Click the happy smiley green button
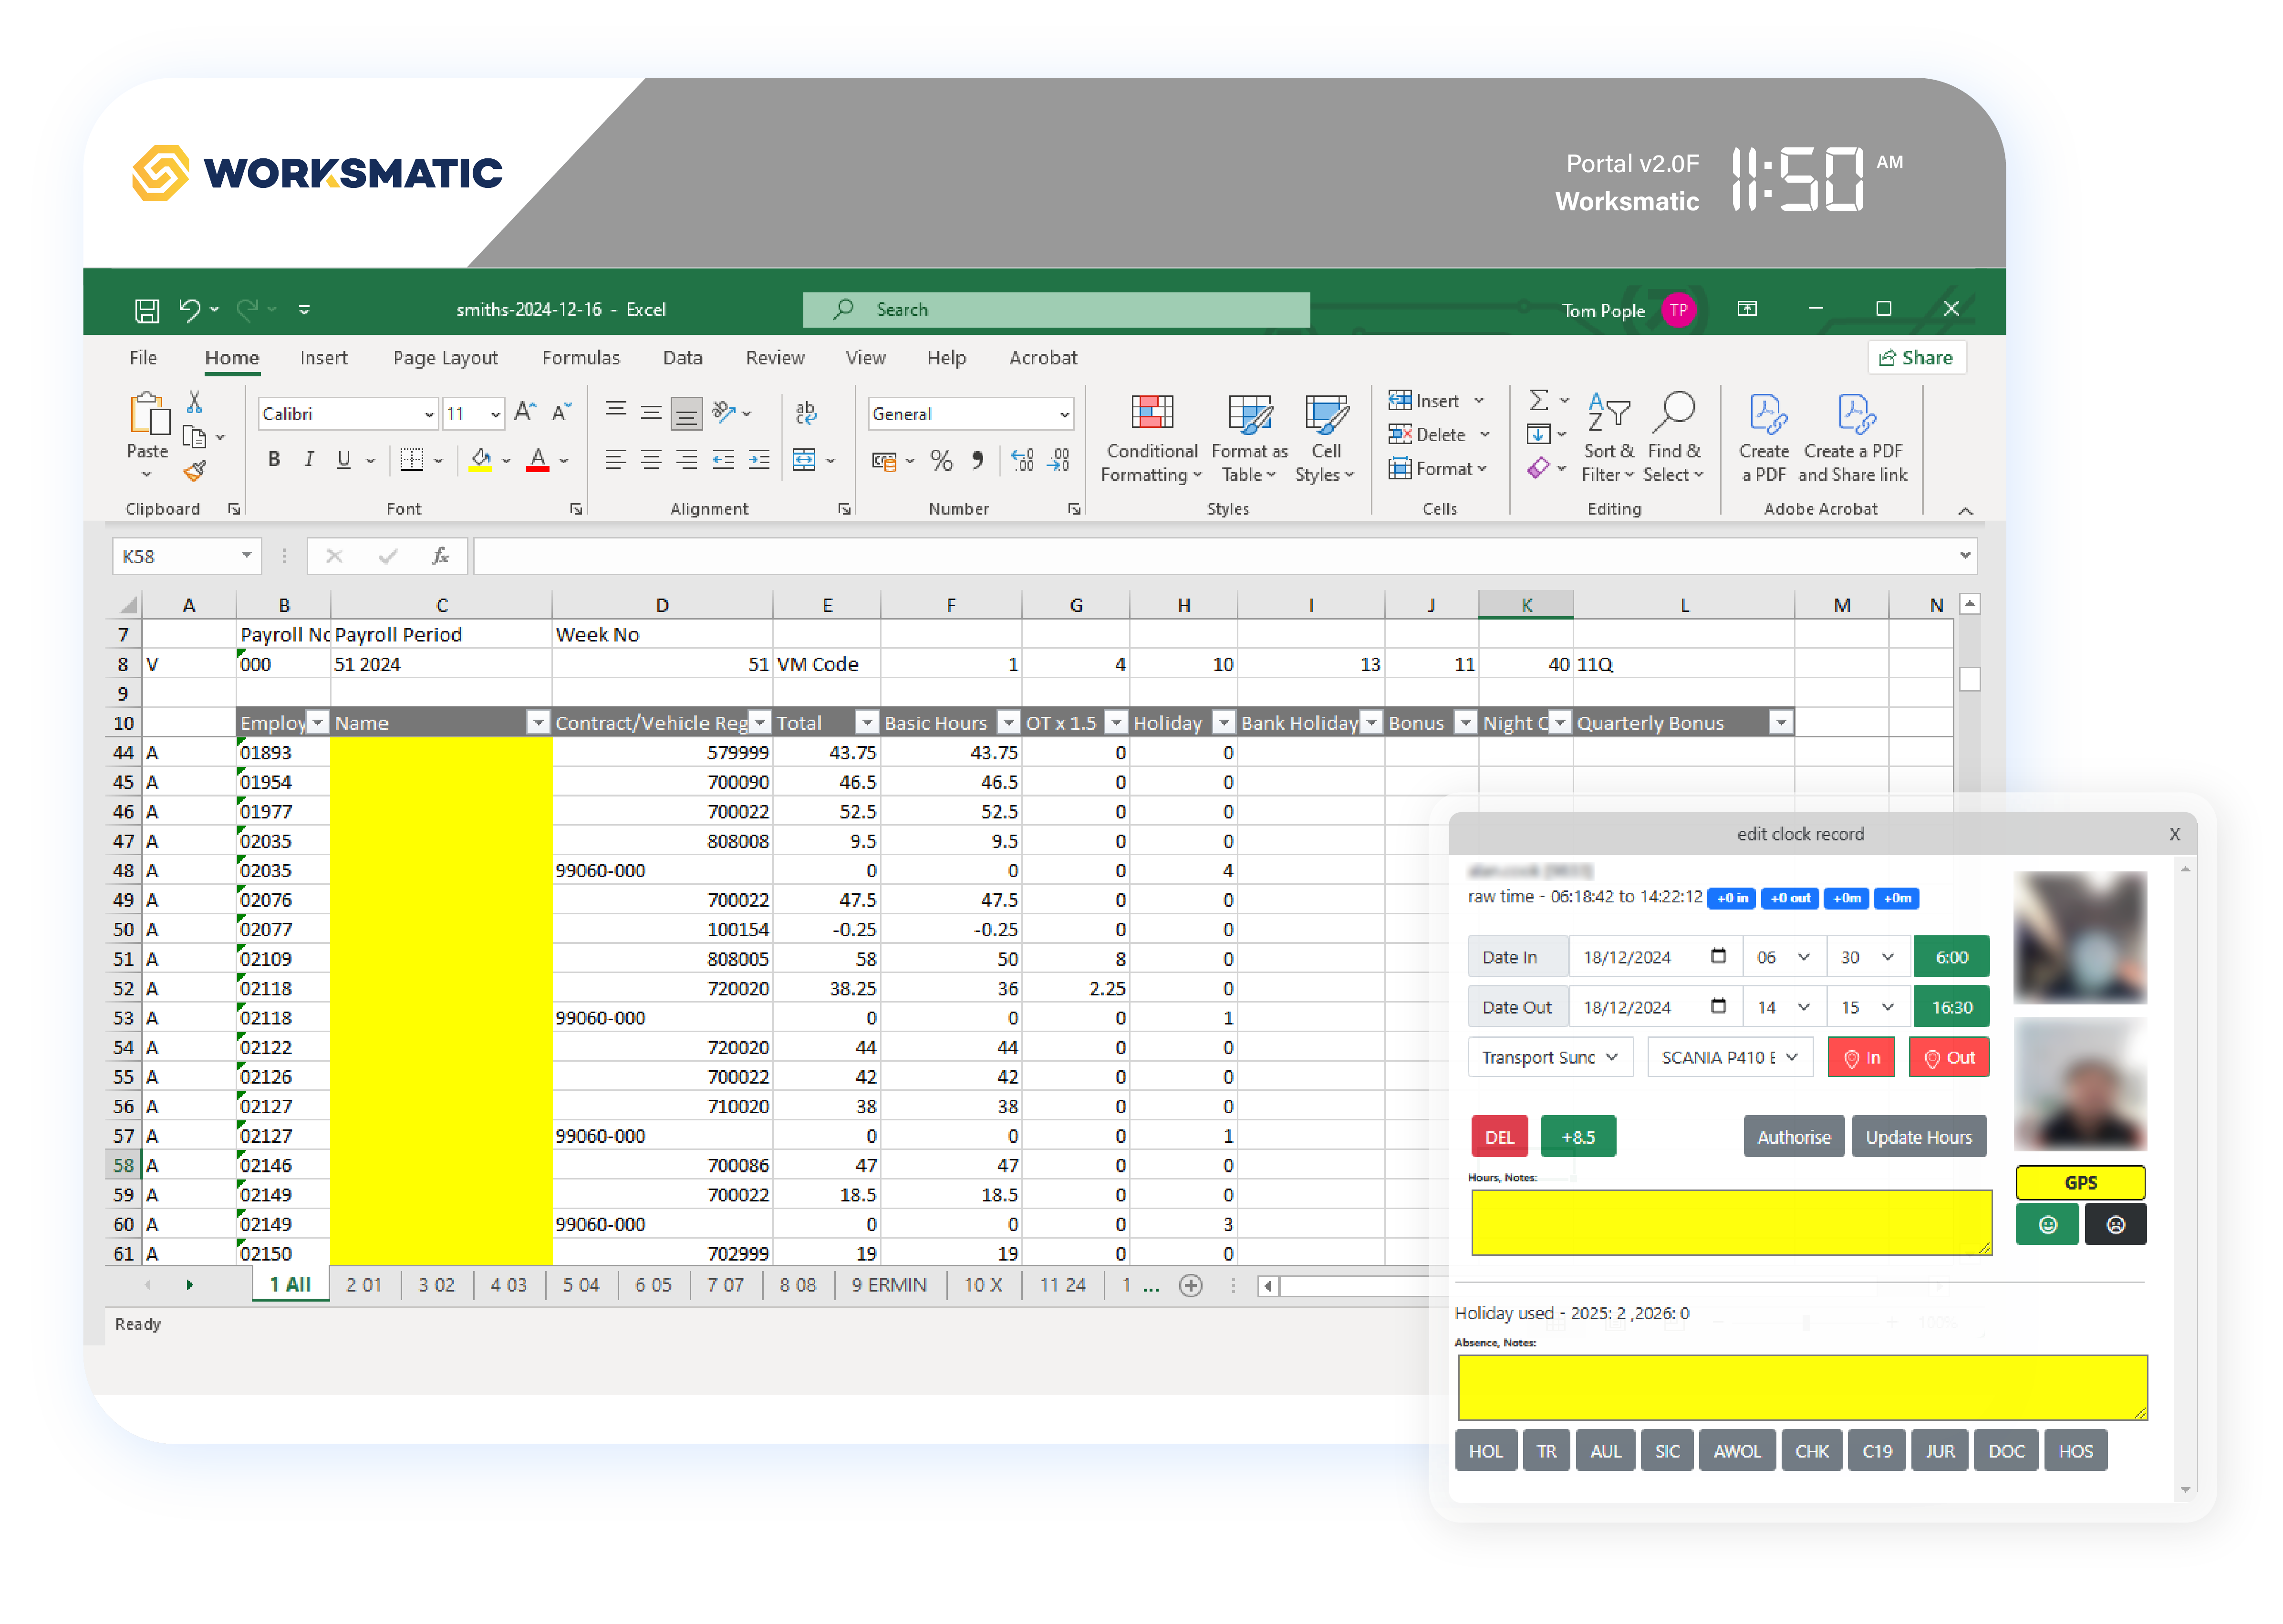This screenshot has height=1624, width=2283. tap(2047, 1225)
